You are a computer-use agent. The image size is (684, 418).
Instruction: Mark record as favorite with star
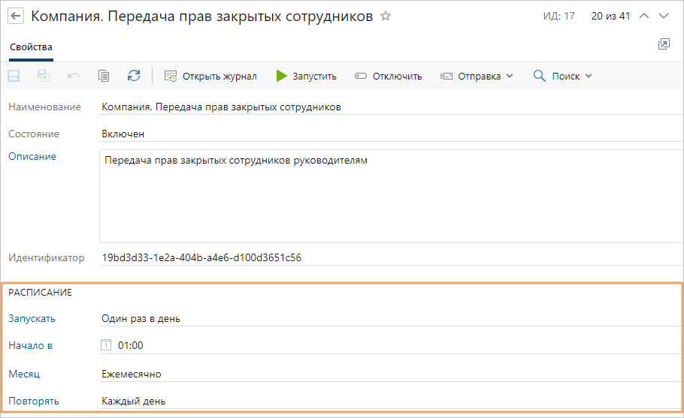[386, 16]
